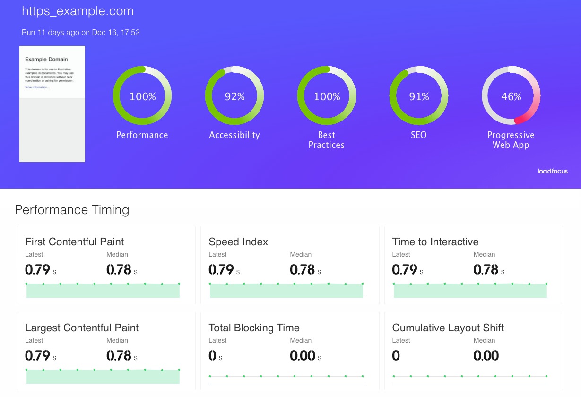
Task: Click the Run 11 days ago timestamp
Action: pyautogui.click(x=80, y=32)
